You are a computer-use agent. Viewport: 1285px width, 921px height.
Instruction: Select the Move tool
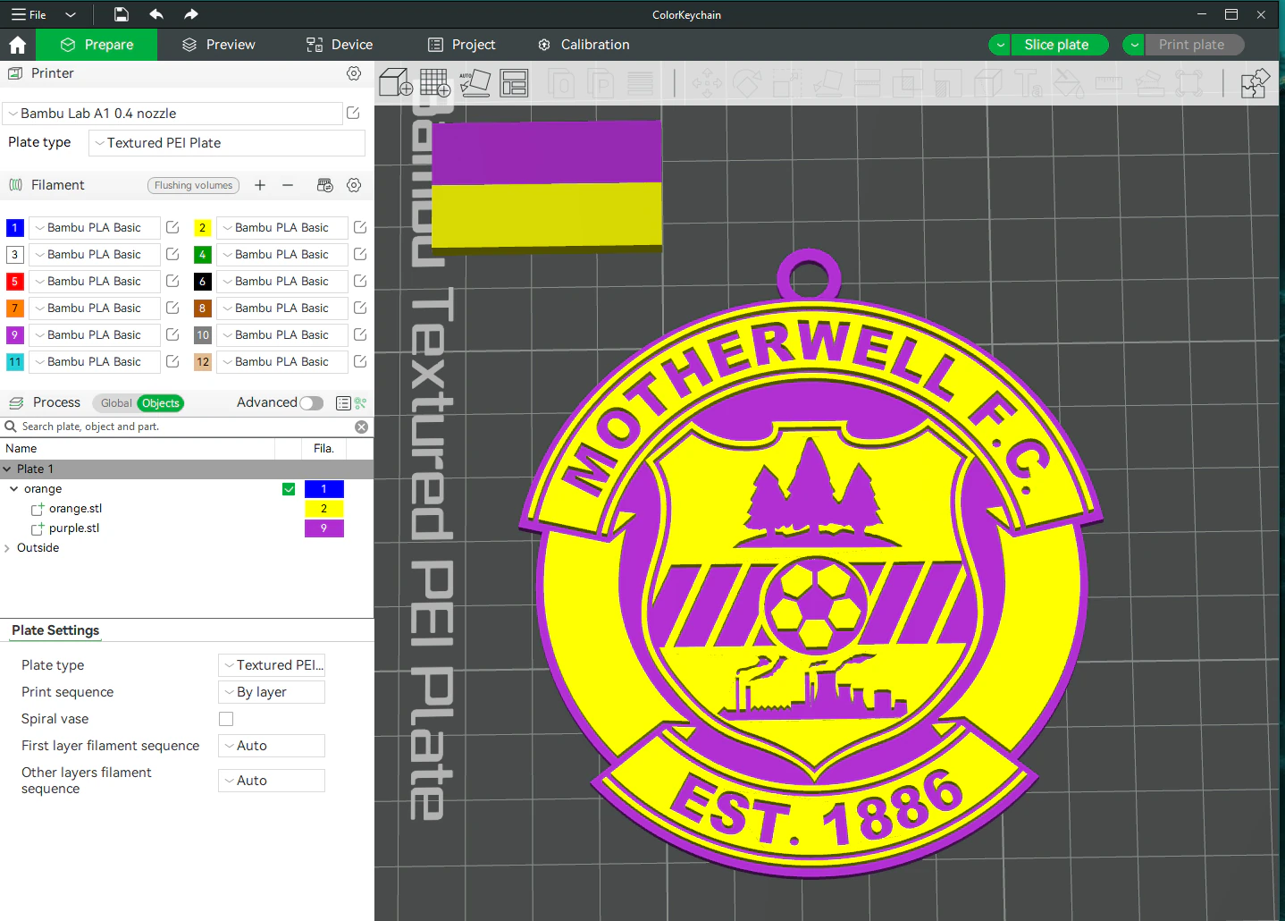tap(706, 84)
